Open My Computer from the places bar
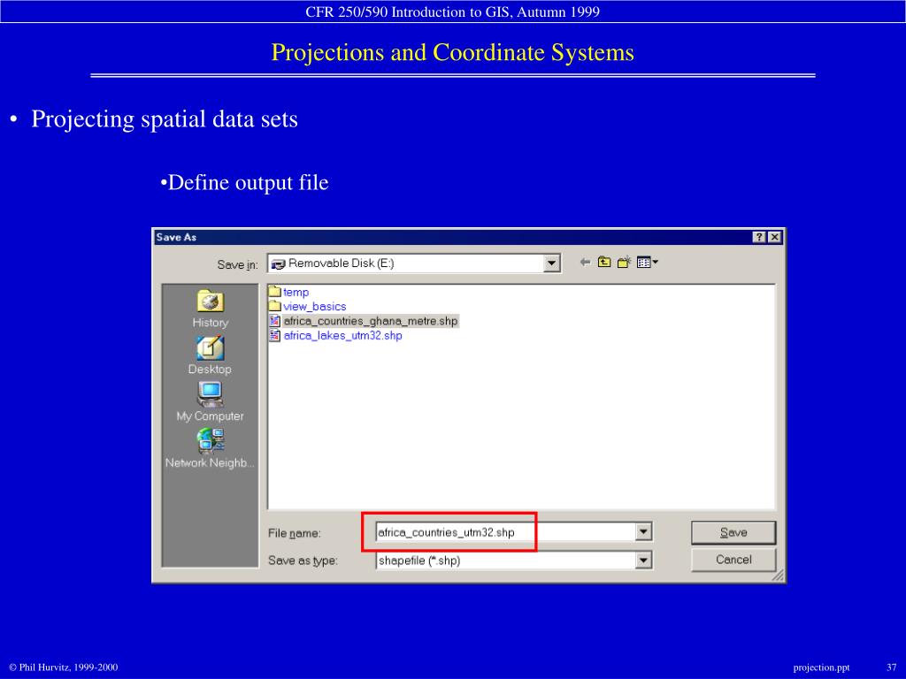The width and height of the screenshot is (906, 679). click(210, 402)
